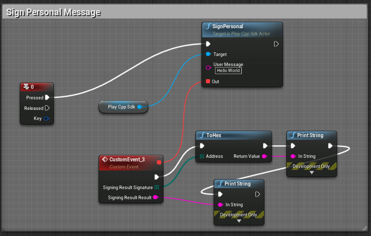Screen dimensions: 371x236
Task: Click the Signing Result Signature array pin
Action: coord(157,187)
